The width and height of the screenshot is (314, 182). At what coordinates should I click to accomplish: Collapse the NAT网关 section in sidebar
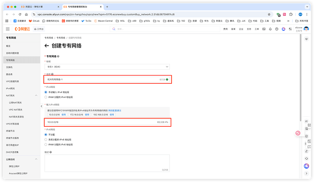(x=36, y=96)
